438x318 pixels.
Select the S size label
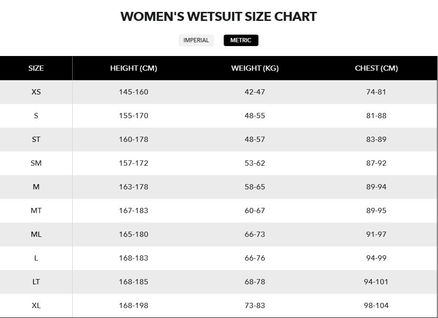click(36, 116)
